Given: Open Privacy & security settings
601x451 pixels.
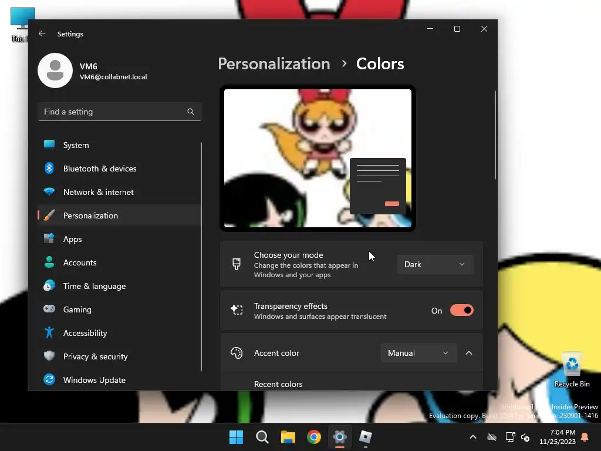Looking at the screenshot, I should click(119, 356).
